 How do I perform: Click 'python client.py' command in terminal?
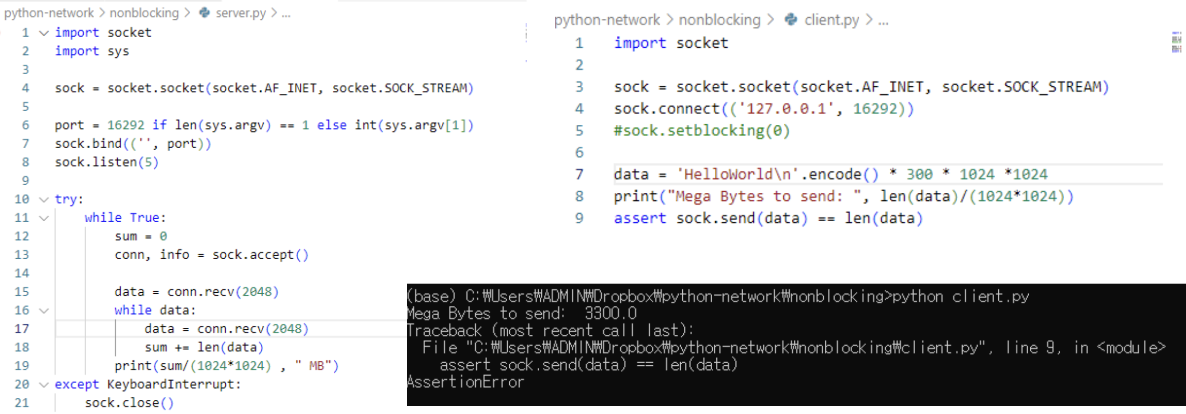click(x=961, y=296)
